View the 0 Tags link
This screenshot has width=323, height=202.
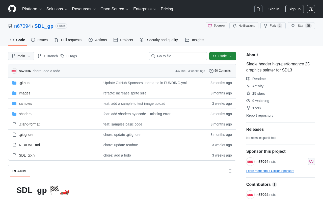69,56
